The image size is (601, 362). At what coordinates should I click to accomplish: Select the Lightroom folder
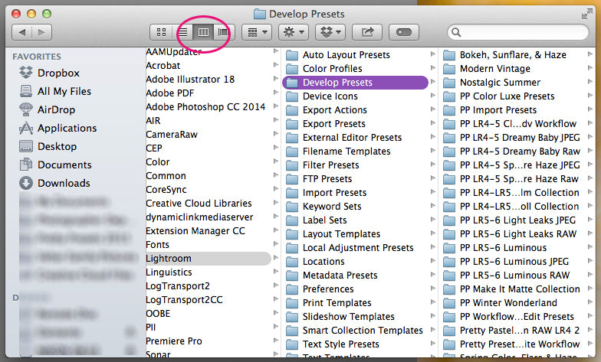(x=169, y=259)
